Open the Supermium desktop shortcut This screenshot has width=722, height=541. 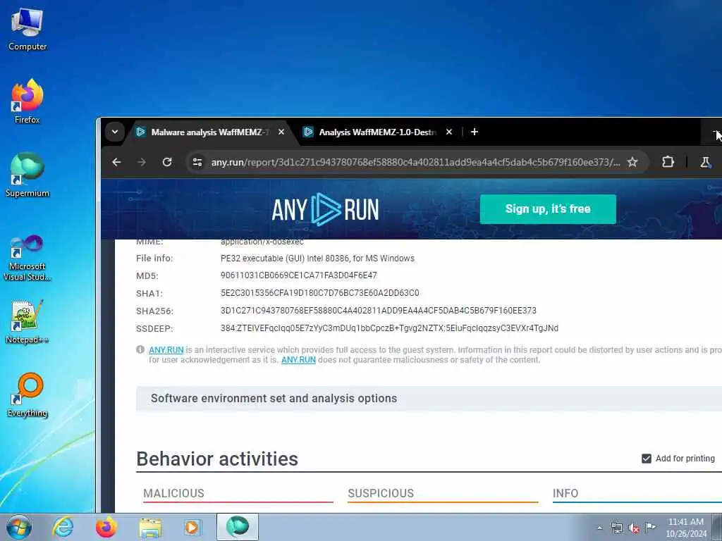[x=27, y=175]
